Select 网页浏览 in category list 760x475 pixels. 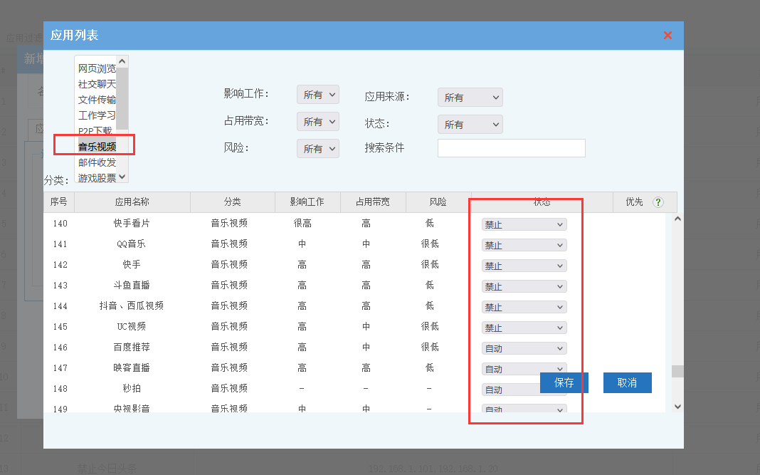(97, 68)
